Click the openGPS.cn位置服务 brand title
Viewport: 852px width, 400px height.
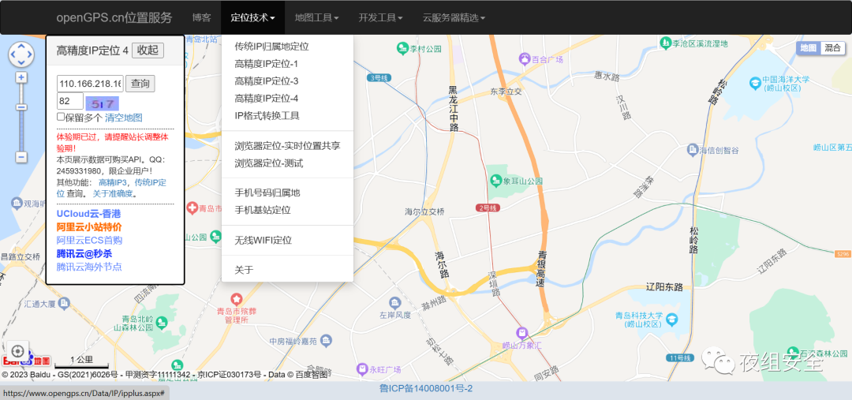point(114,17)
